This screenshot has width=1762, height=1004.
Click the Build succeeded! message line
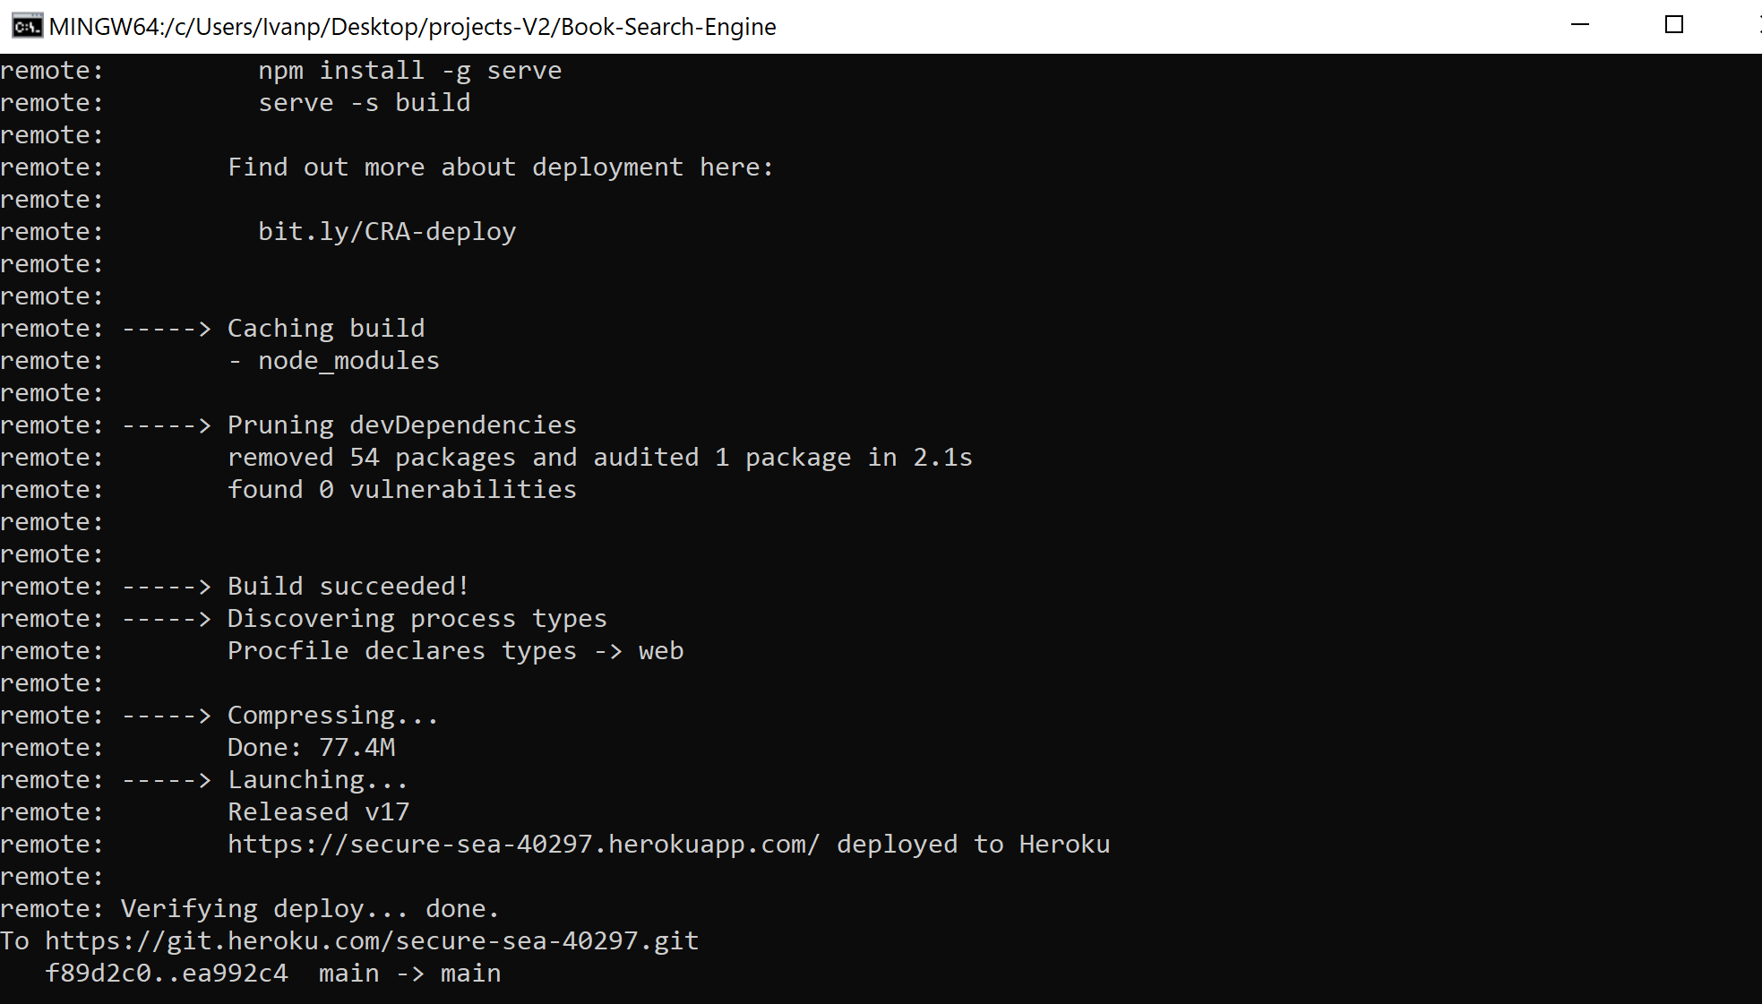[347, 585]
